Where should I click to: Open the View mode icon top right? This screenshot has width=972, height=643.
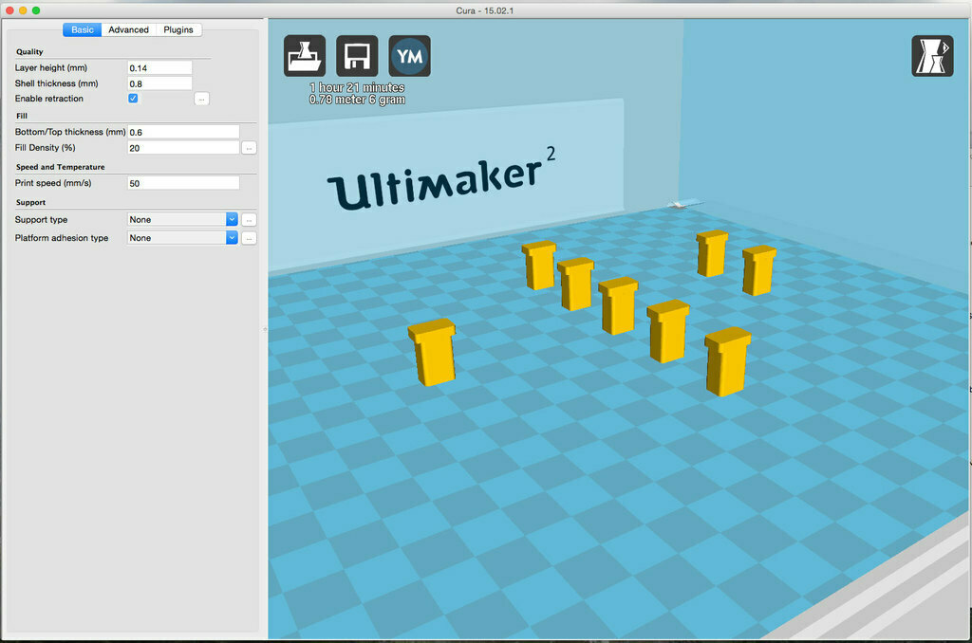click(932, 56)
